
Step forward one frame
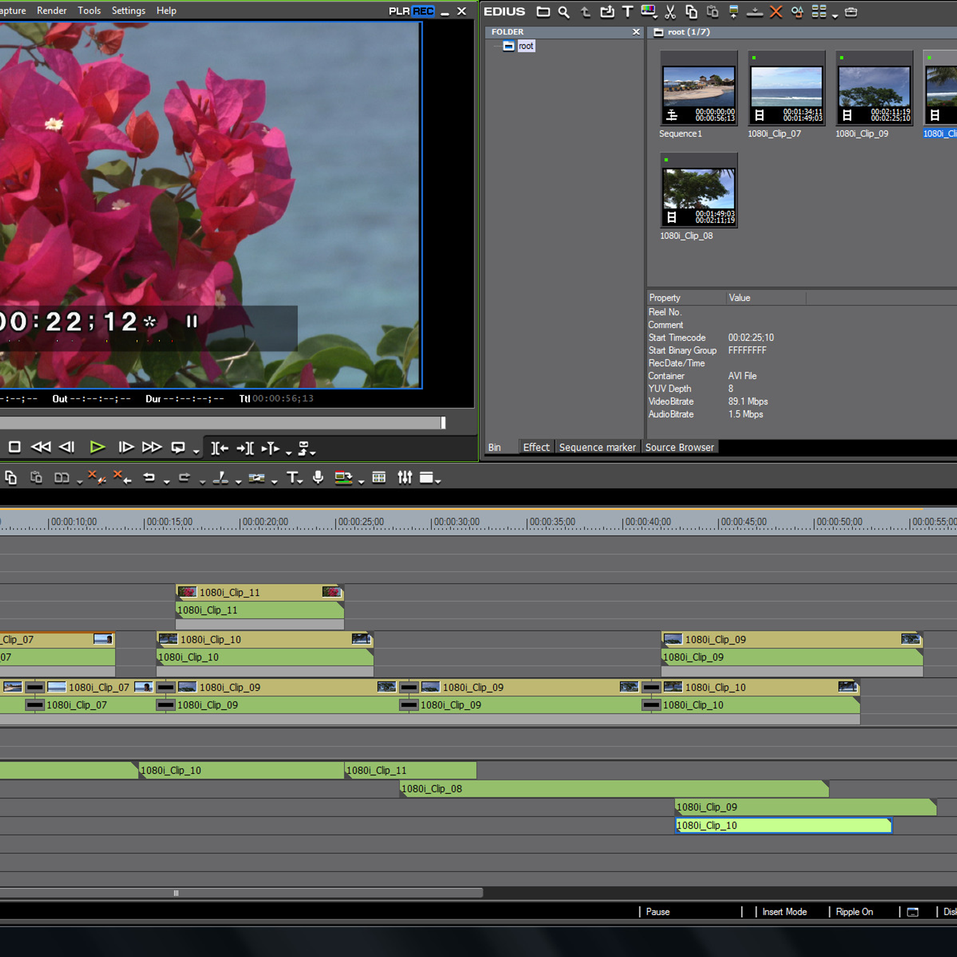126,447
